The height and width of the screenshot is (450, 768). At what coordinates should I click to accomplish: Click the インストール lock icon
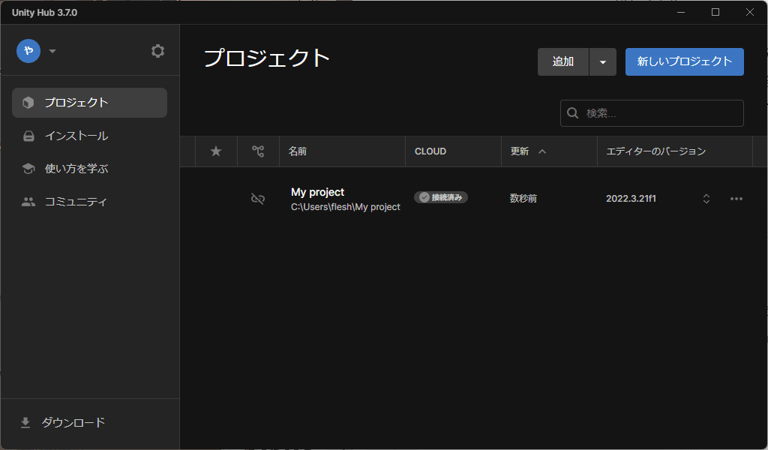tap(29, 136)
